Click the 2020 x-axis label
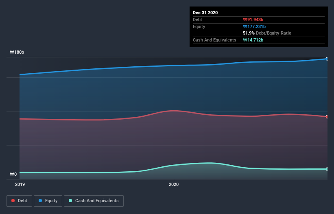Image resolution: width=334 pixels, height=214 pixels. coord(174,184)
